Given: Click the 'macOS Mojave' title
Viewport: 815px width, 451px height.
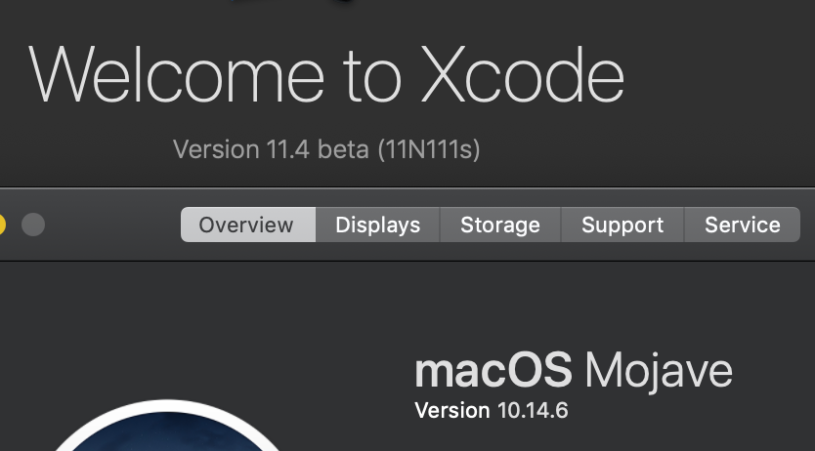Looking at the screenshot, I should (x=574, y=371).
